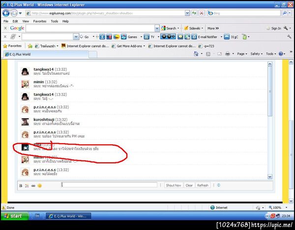Expand More on the Google toolbar
The image size is (295, 230).
[213, 28]
